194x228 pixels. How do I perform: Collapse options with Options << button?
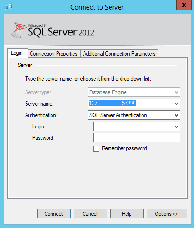167,214
